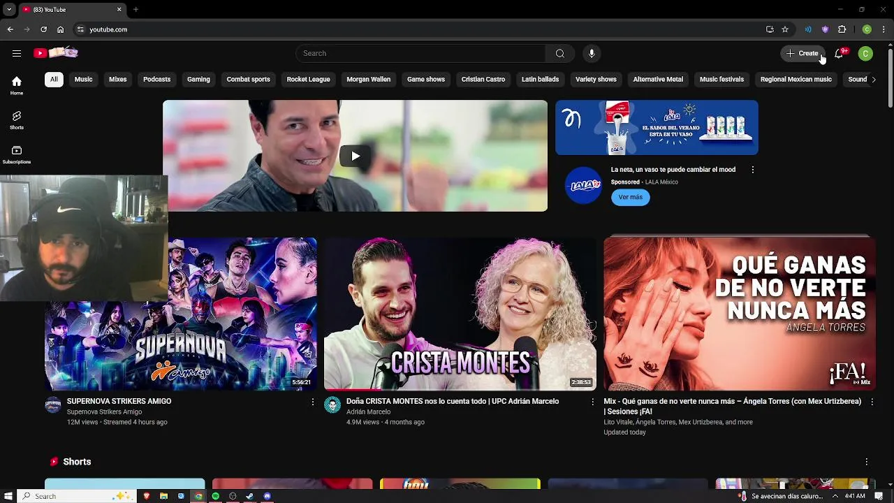Open Discord from the taskbar

tap(268, 496)
